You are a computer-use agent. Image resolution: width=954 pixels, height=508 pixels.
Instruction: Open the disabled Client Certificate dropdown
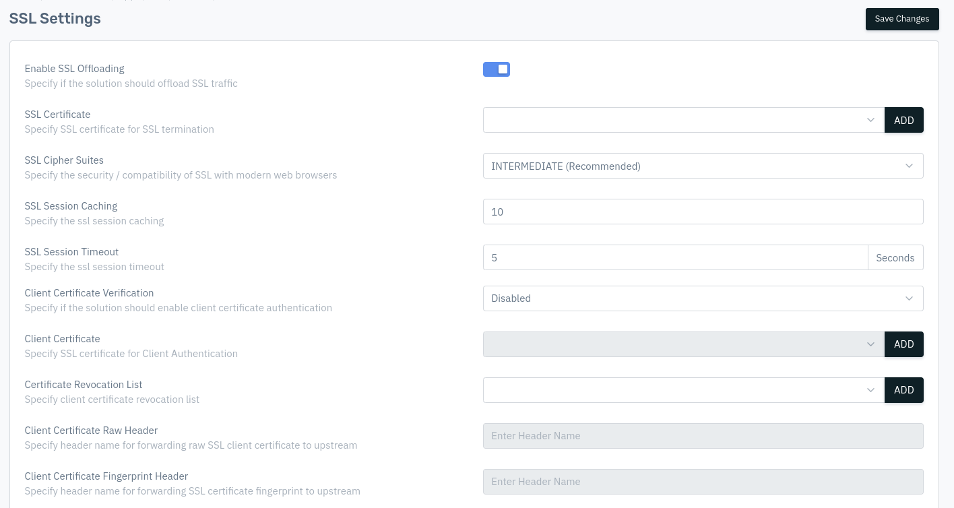(x=684, y=344)
